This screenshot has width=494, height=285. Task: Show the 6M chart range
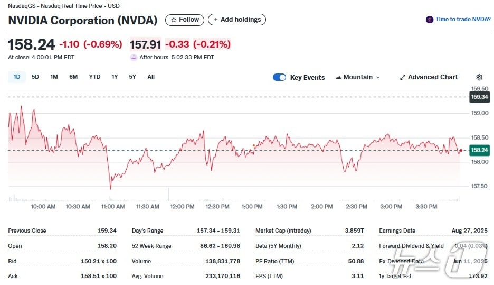73,77
